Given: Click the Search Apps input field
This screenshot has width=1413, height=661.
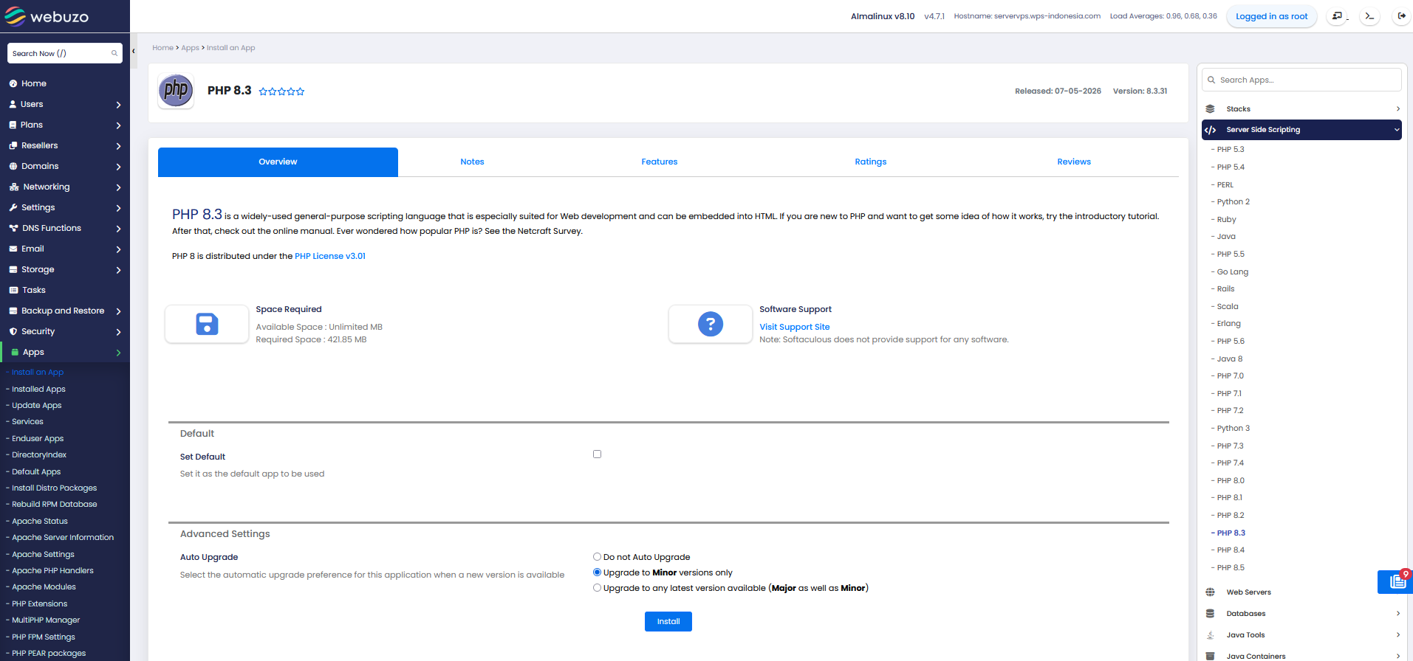Looking at the screenshot, I should (x=1301, y=80).
